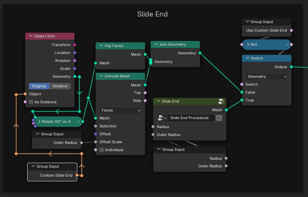Collapse the Object Info node
308x197 pixels.
[x=31, y=36]
